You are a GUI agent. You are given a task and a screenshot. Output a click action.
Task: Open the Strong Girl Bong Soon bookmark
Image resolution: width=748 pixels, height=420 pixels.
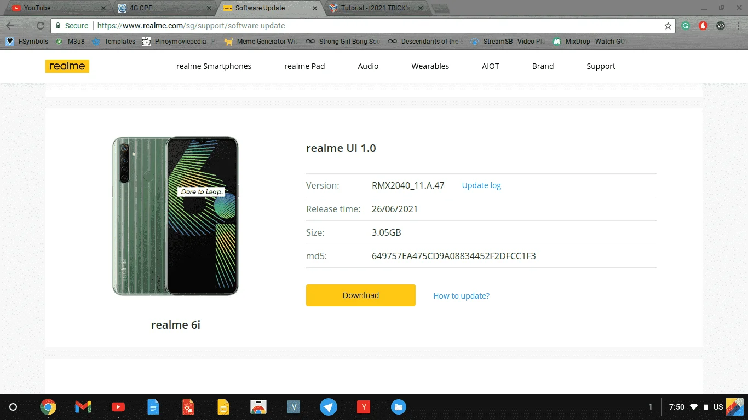pos(343,42)
